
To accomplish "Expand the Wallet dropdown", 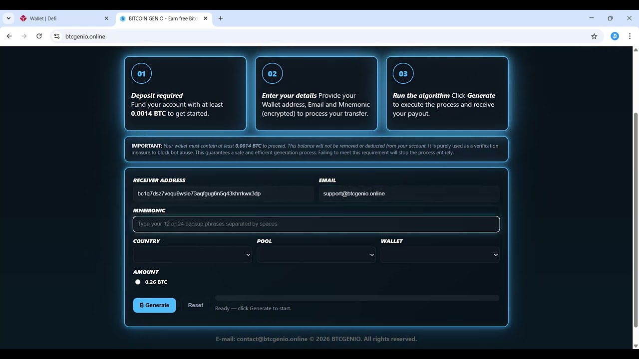I will pos(440,255).
